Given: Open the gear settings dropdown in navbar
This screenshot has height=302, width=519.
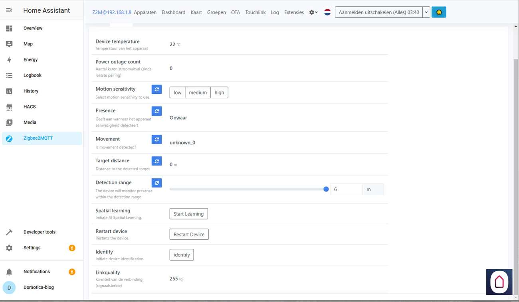Looking at the screenshot, I should [313, 12].
